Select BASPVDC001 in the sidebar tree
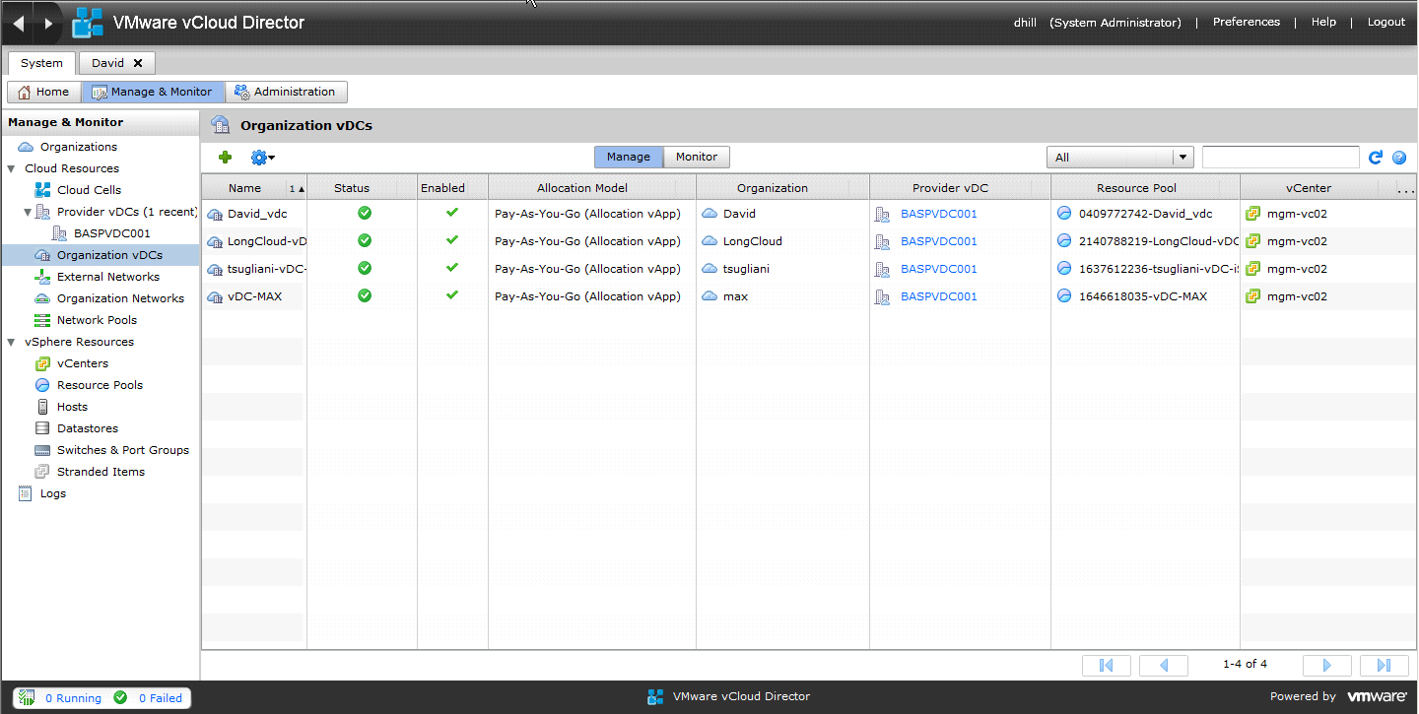The height and width of the screenshot is (714, 1419). tap(112, 233)
